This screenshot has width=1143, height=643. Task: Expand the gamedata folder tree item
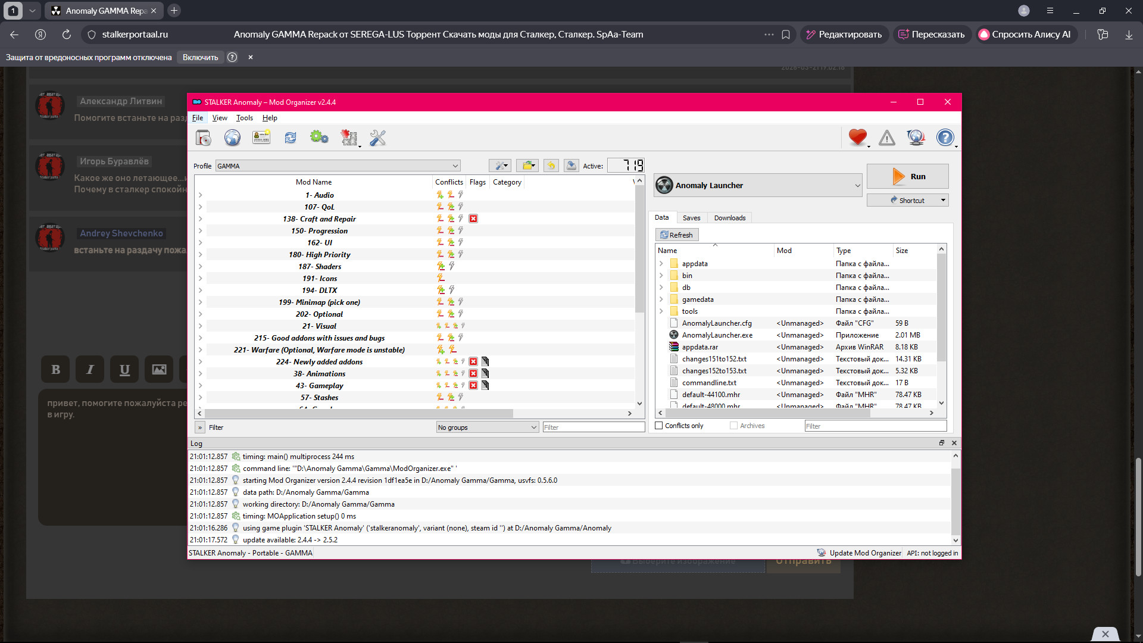point(661,299)
